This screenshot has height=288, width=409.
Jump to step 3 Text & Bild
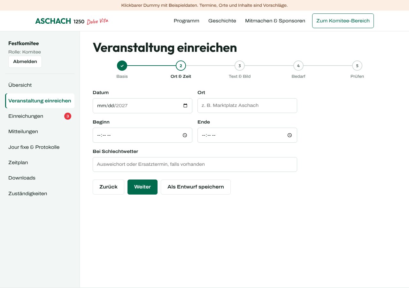coord(240,66)
